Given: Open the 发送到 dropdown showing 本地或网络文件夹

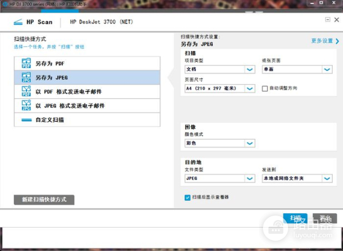Looking at the screenshot, I should pyautogui.click(x=297, y=178).
